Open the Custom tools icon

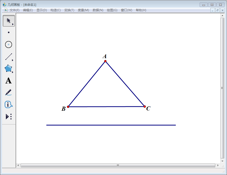8,117
